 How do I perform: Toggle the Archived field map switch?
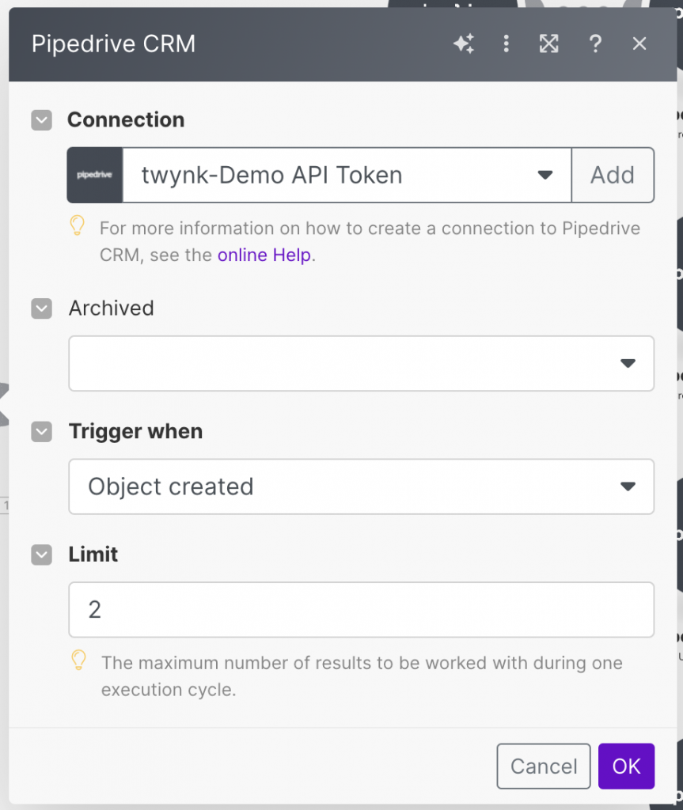41,308
